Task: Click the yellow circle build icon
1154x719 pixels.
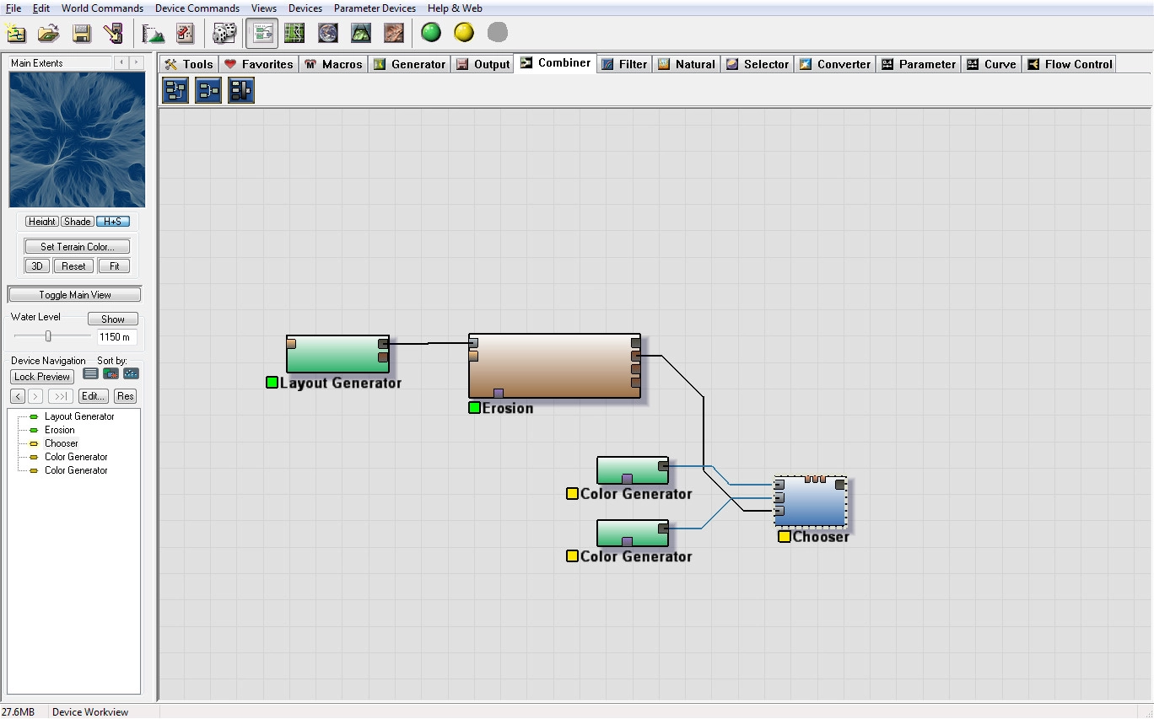Action: pos(464,33)
